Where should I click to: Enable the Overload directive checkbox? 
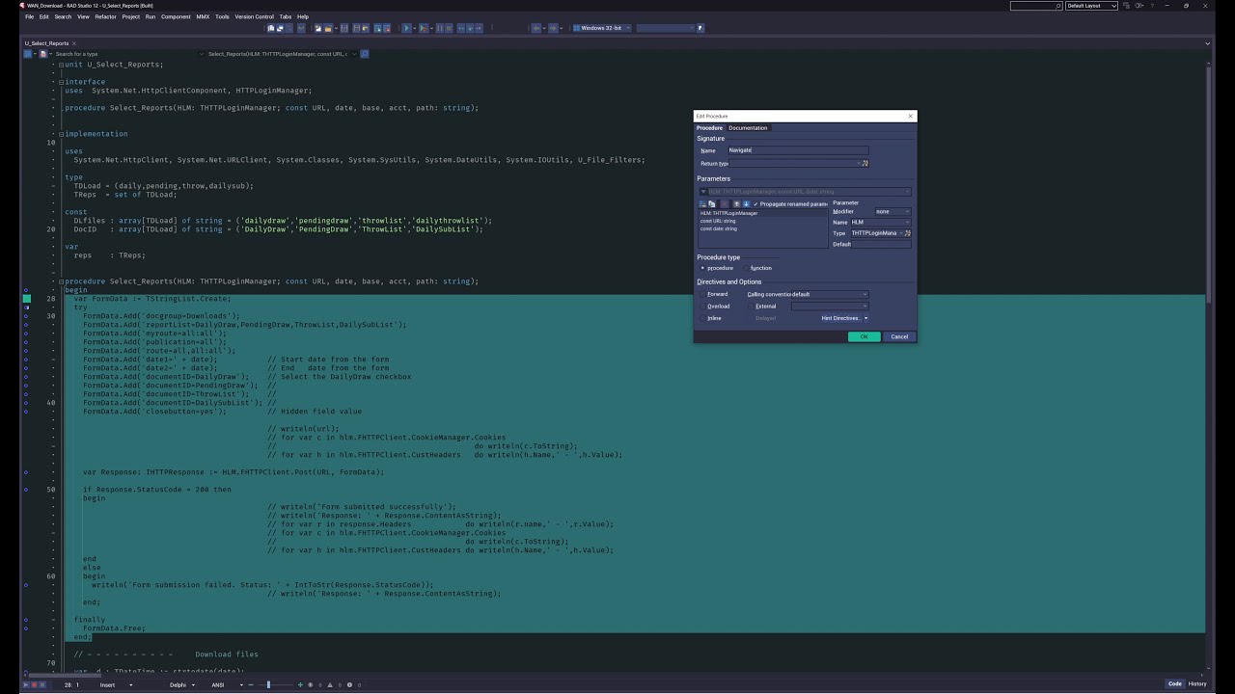click(x=702, y=307)
